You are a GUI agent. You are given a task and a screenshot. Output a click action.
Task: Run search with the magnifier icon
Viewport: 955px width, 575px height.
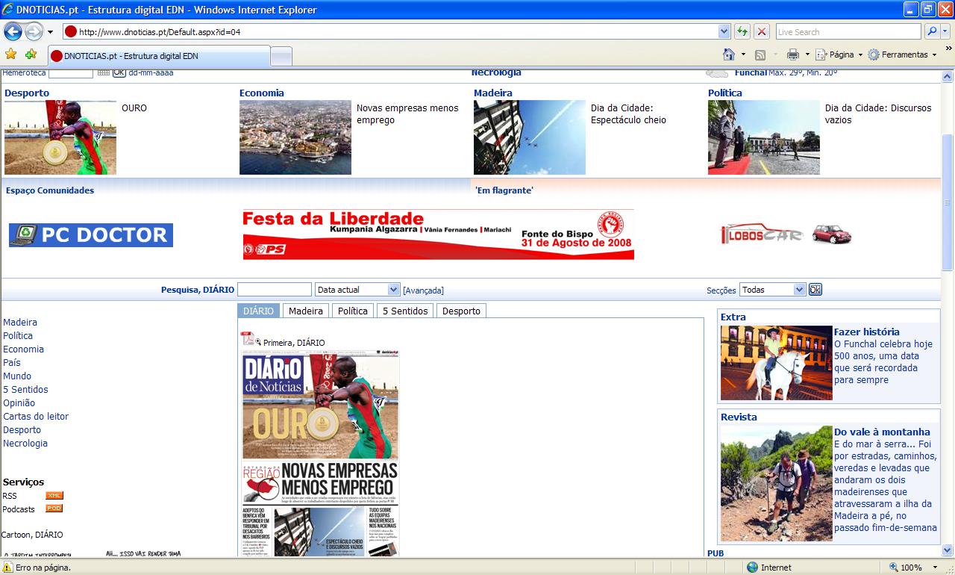coord(931,32)
